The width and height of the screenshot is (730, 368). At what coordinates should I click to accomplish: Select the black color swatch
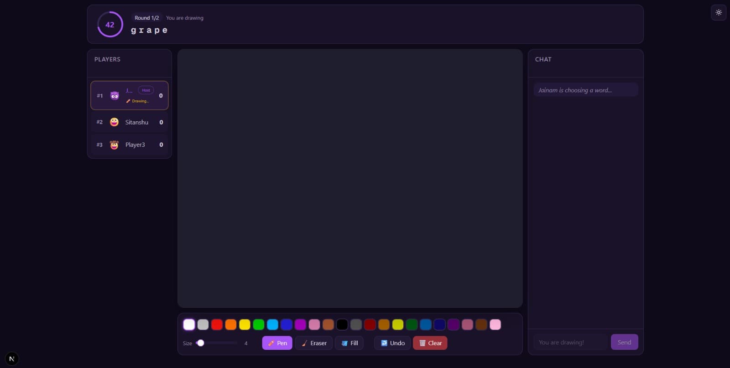(342, 324)
